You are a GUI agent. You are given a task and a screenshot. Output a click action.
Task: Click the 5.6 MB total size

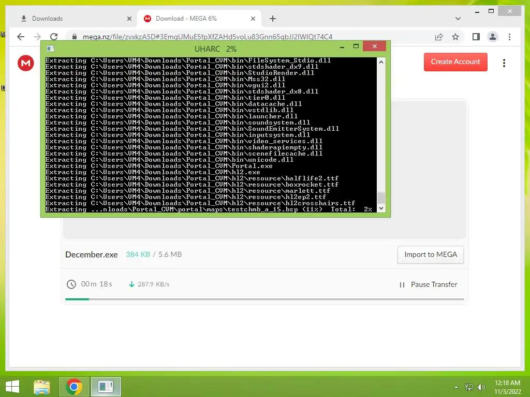click(170, 254)
